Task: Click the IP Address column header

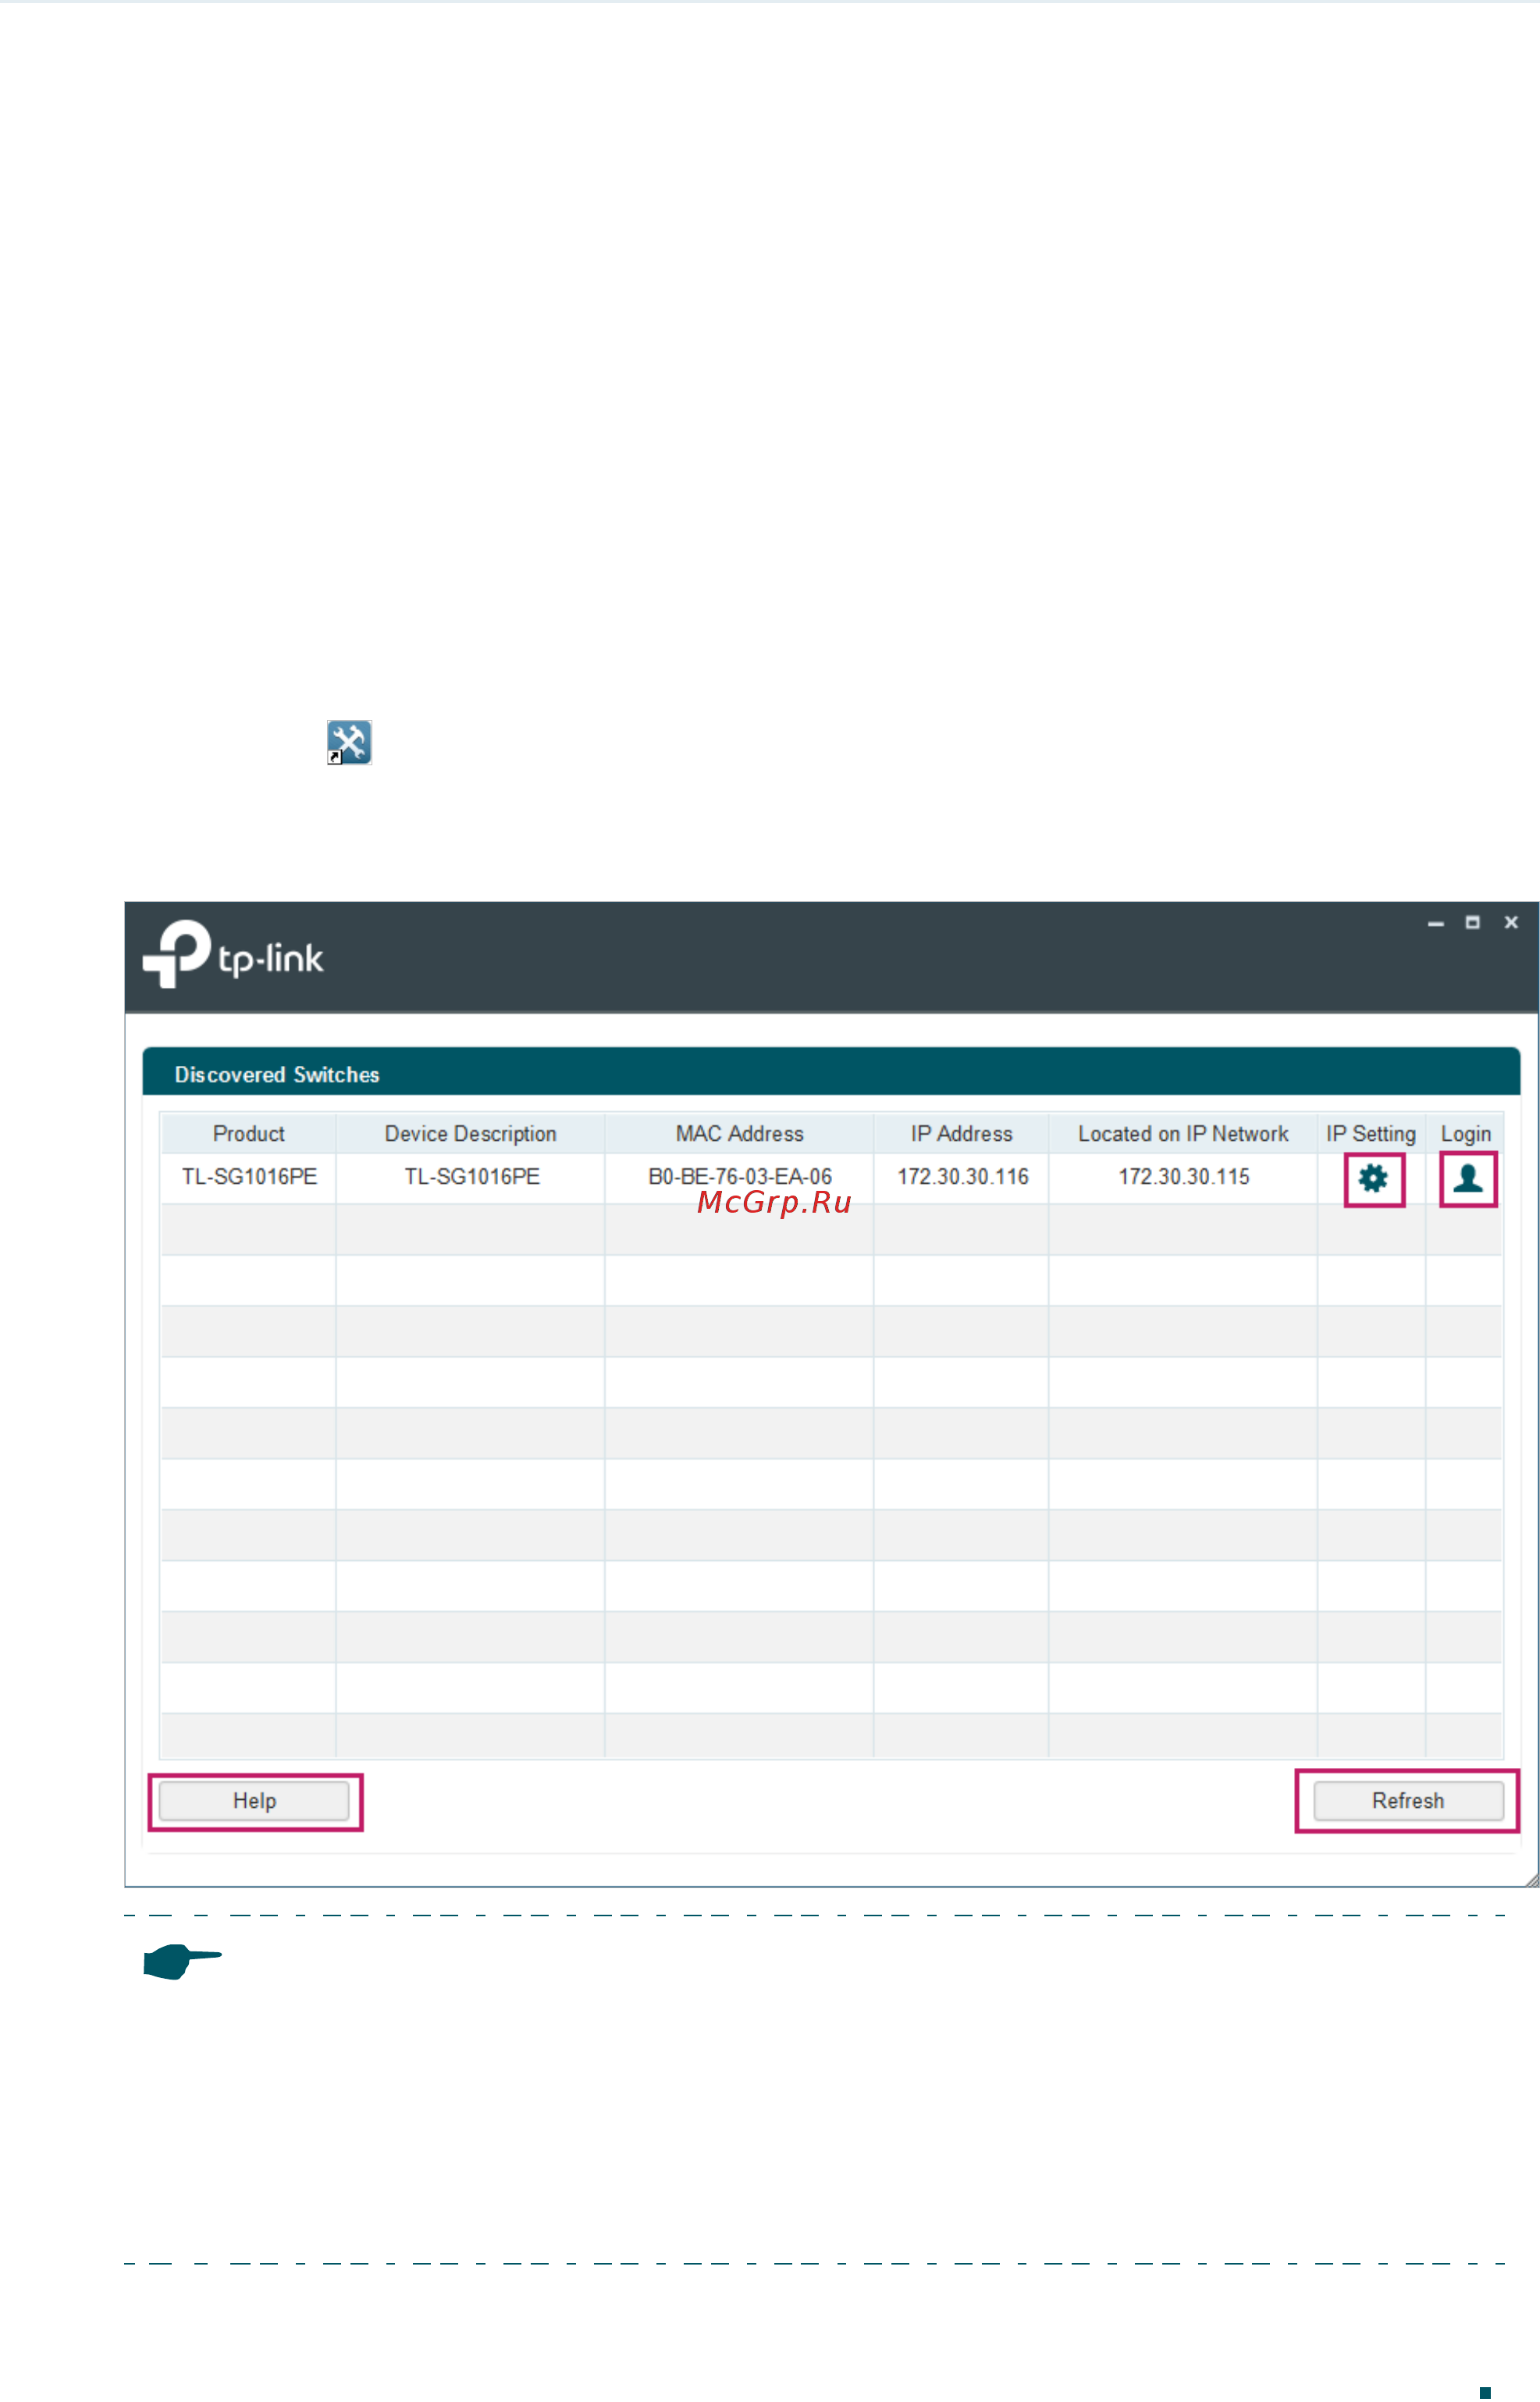Action: [x=961, y=1134]
